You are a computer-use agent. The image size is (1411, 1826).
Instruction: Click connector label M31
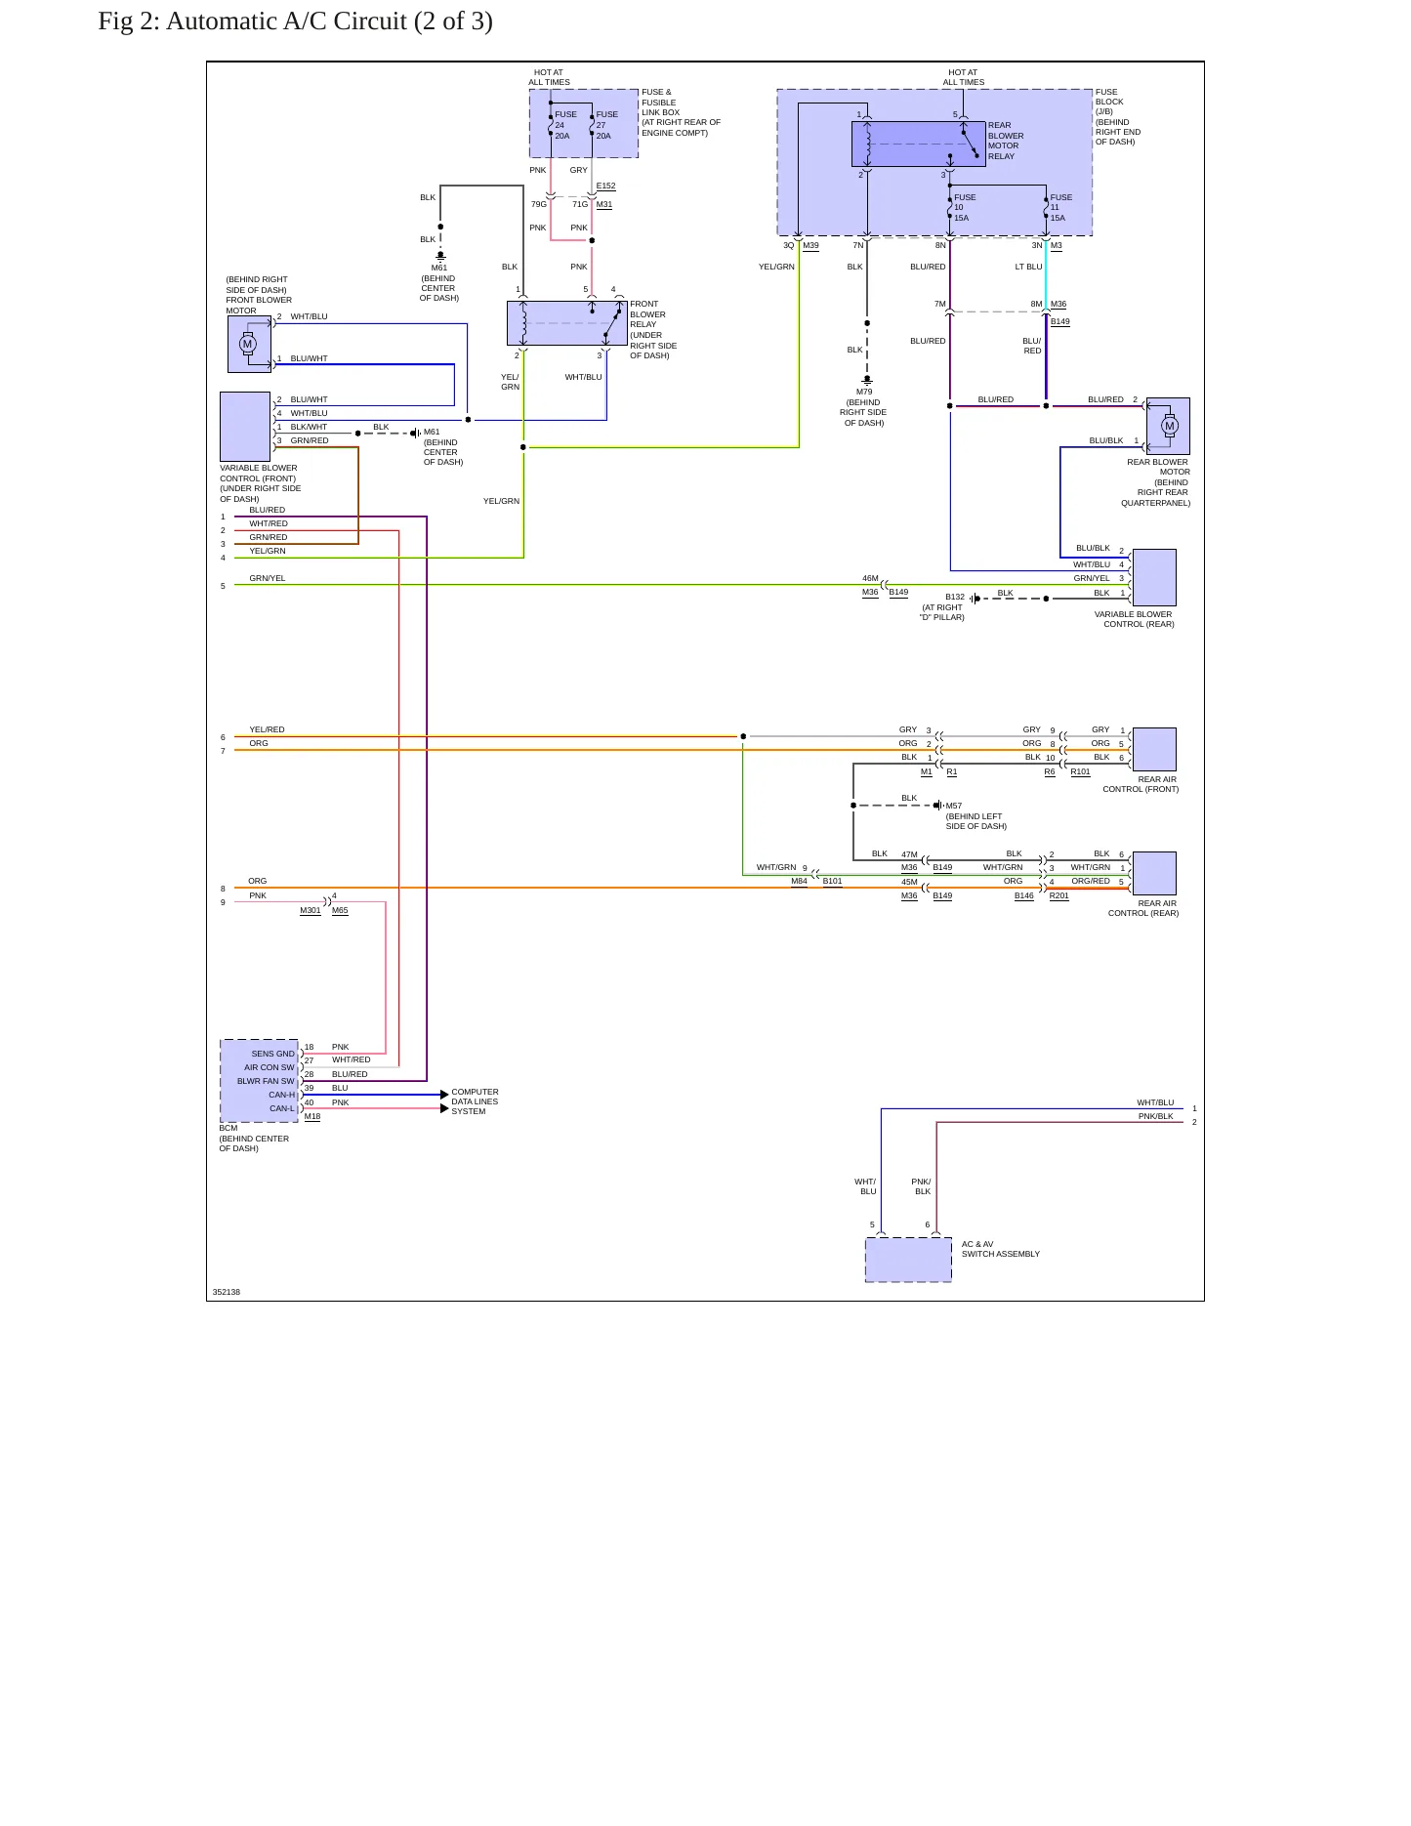click(604, 204)
